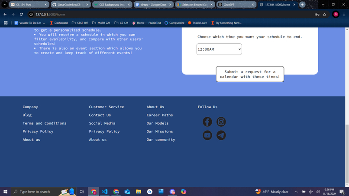Open Windows Start menu

(5, 192)
